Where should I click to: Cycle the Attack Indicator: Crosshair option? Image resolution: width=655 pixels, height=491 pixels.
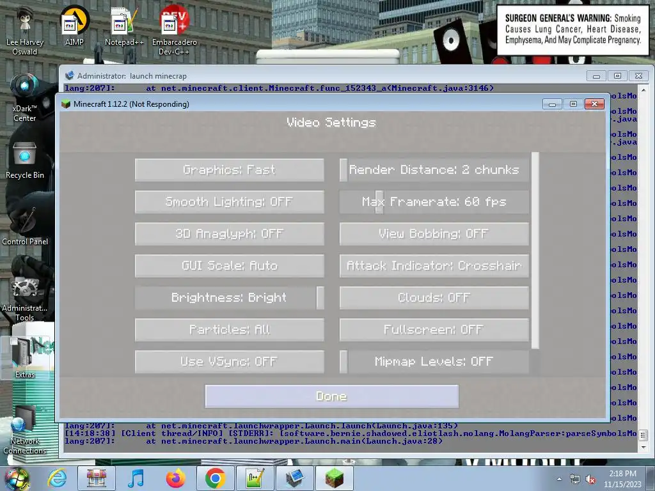[434, 266]
